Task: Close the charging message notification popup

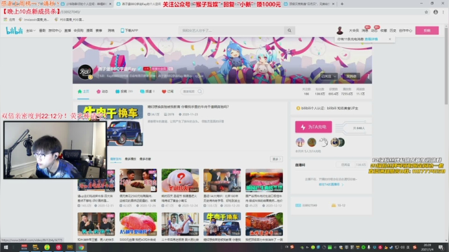Action: click(x=390, y=39)
